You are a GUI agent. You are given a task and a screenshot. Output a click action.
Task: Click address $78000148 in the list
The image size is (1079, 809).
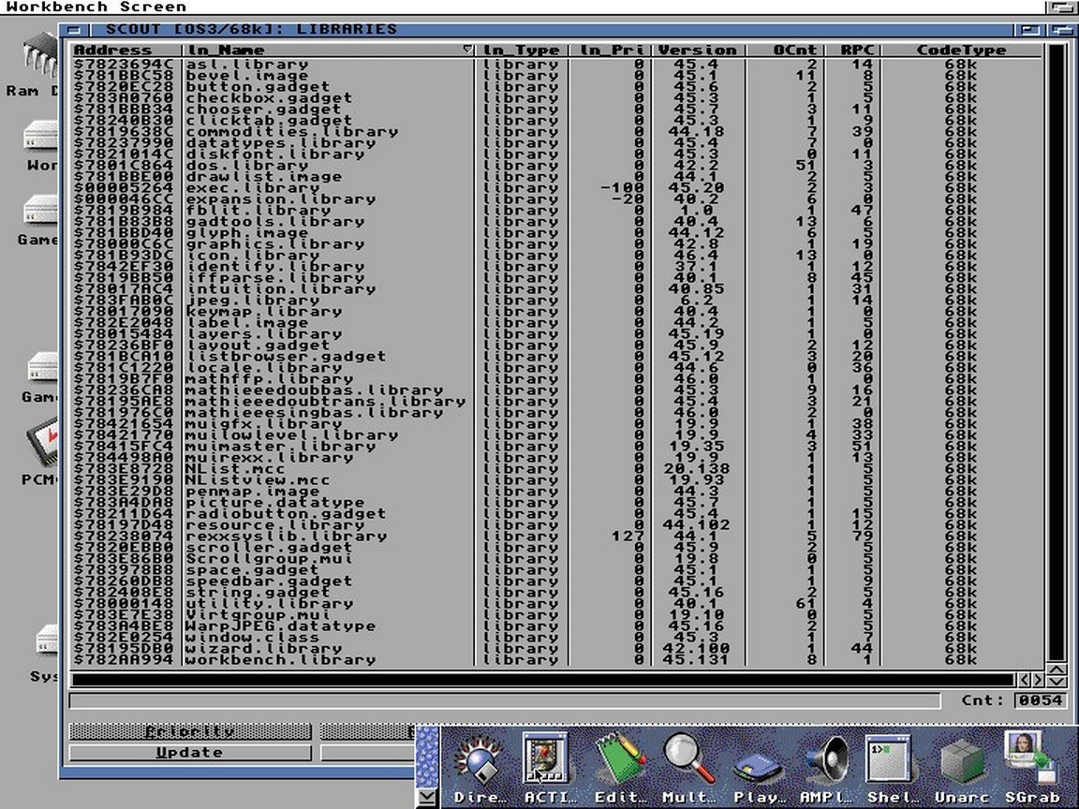point(124,603)
